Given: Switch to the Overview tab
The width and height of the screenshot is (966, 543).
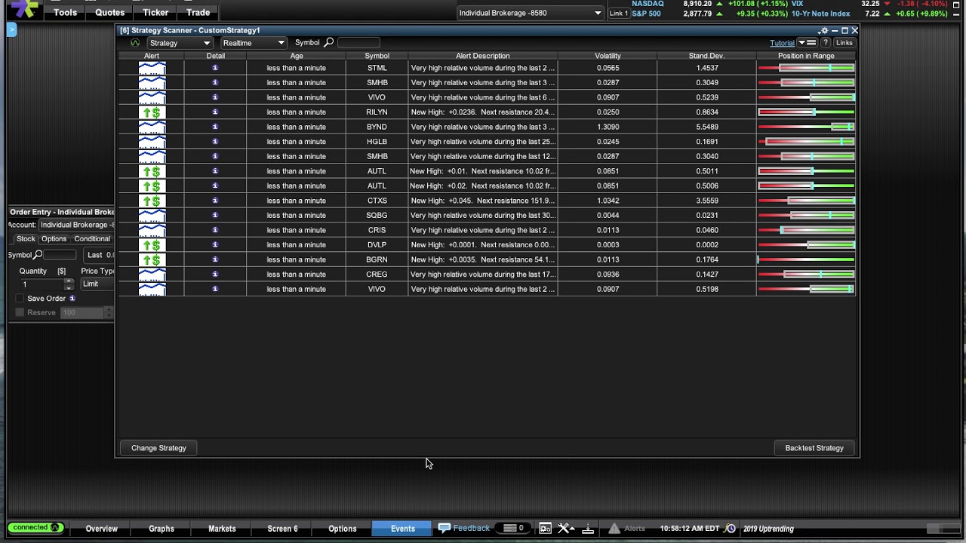Looking at the screenshot, I should [x=101, y=529].
